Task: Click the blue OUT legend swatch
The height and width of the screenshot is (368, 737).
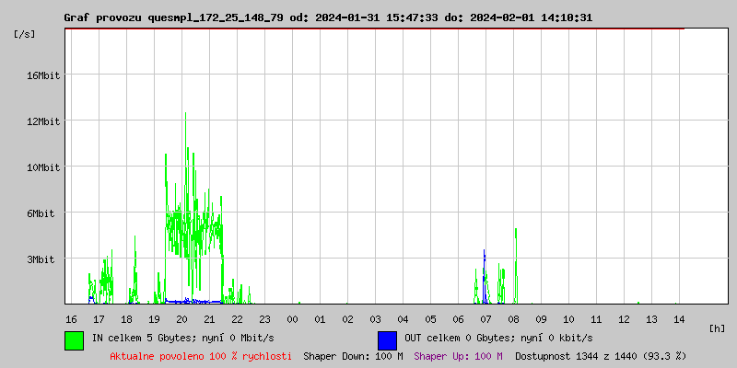Action: (387, 339)
